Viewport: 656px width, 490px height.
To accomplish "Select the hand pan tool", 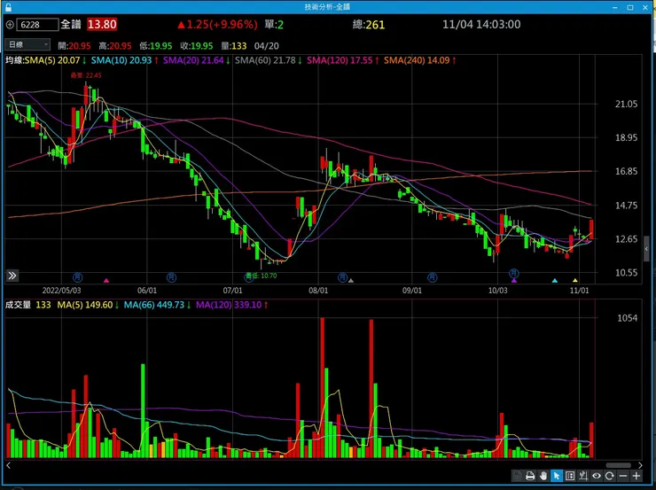I will 543,476.
